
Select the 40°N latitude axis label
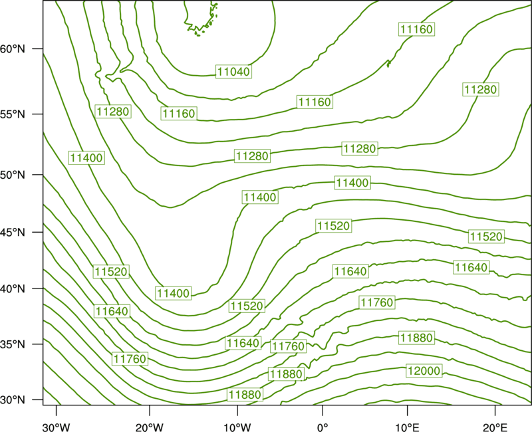click(x=13, y=289)
